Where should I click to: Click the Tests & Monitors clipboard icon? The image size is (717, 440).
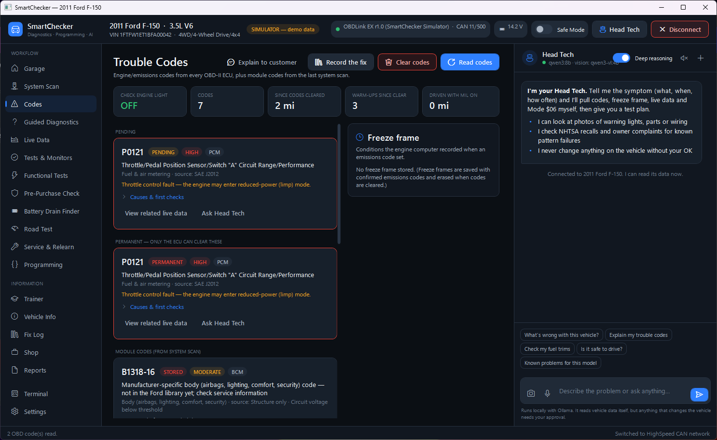(15, 158)
